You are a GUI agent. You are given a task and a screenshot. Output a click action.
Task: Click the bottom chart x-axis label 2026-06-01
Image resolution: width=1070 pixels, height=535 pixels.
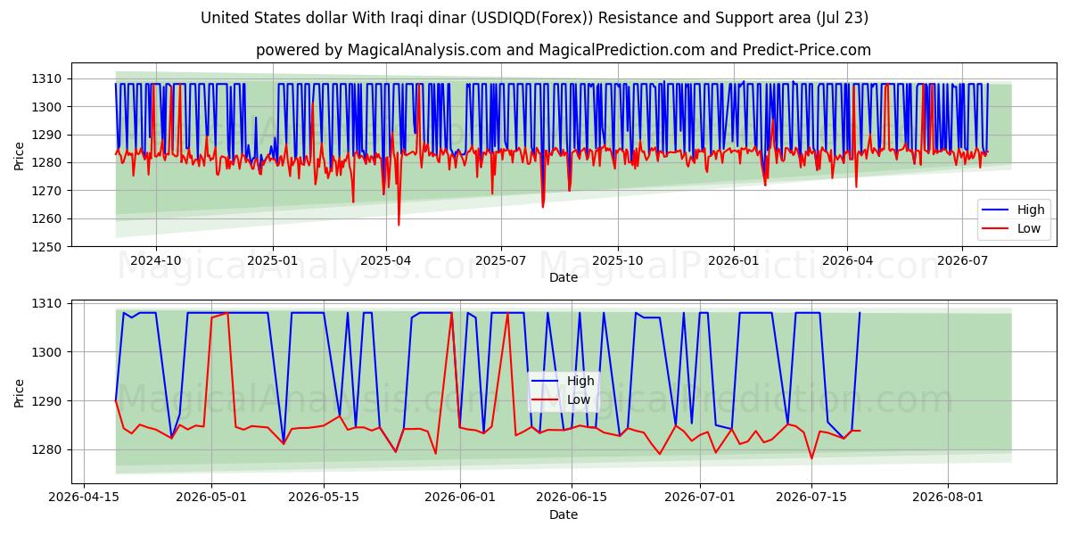coord(459,498)
